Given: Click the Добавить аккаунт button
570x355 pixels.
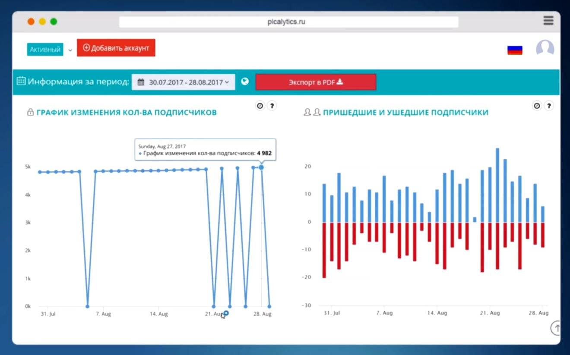Looking at the screenshot, I should coord(116,48).
